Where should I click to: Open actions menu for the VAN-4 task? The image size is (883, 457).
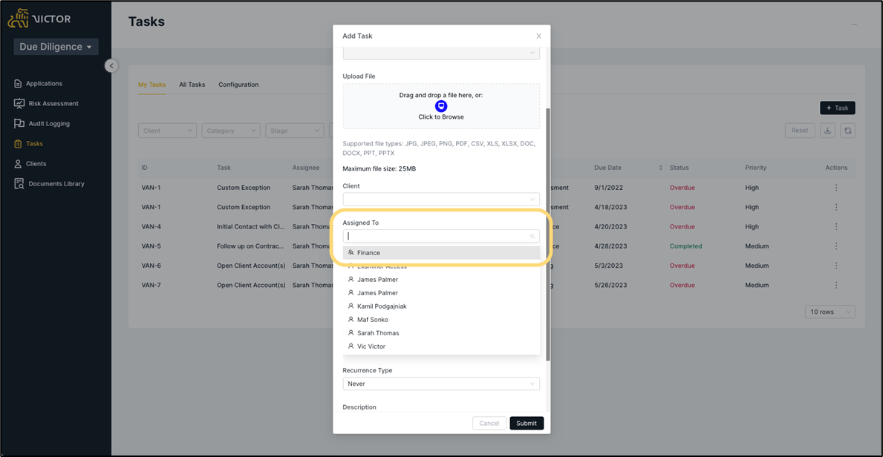pyautogui.click(x=836, y=227)
